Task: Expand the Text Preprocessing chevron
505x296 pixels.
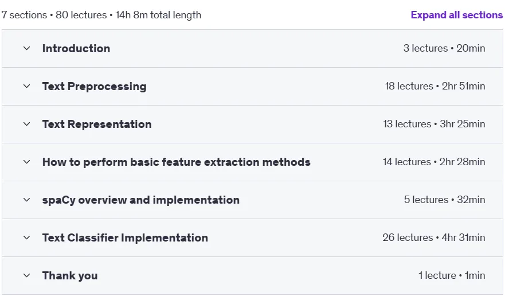Action: tap(27, 86)
